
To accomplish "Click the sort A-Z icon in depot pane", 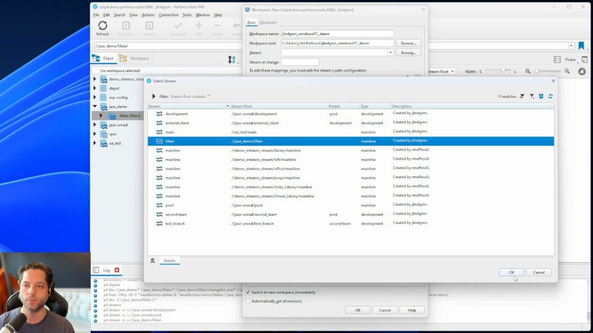I will coord(232,59).
